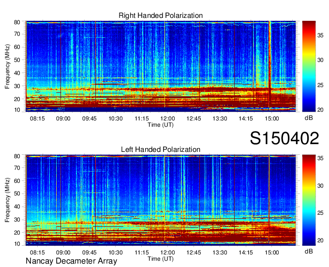Click the 'dB' label under the upper colorbar

point(309,118)
